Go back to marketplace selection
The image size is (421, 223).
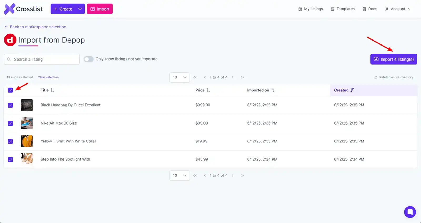point(35,27)
